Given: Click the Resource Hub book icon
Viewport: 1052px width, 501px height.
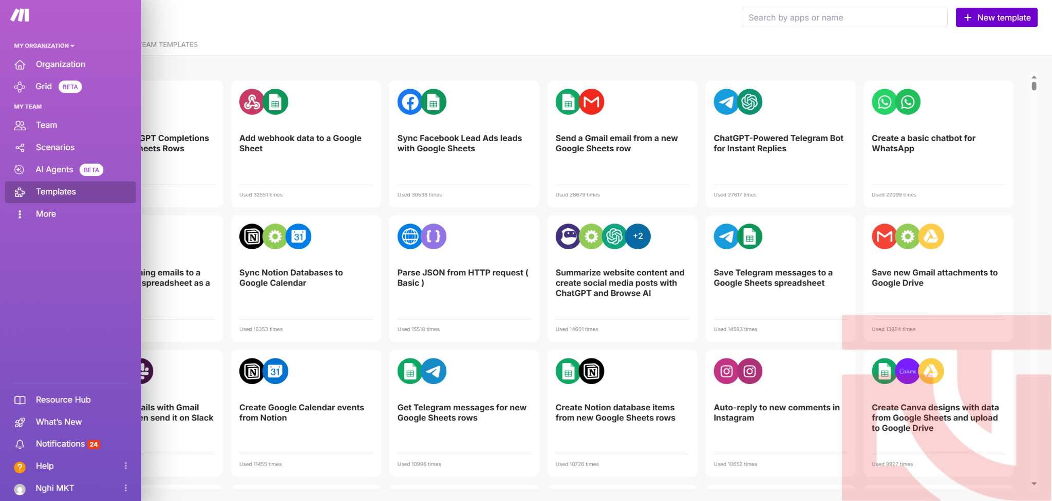Looking at the screenshot, I should click(x=20, y=400).
